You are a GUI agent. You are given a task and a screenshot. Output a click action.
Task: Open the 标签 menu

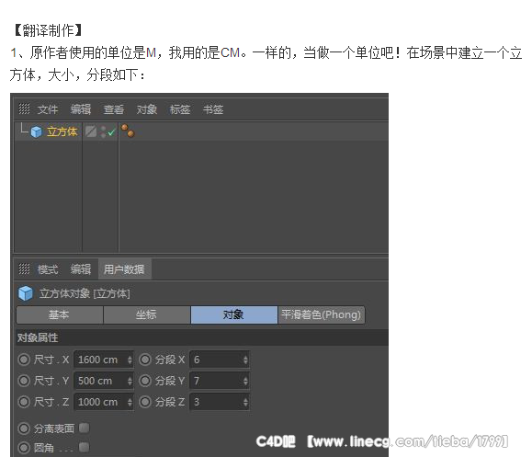point(180,109)
